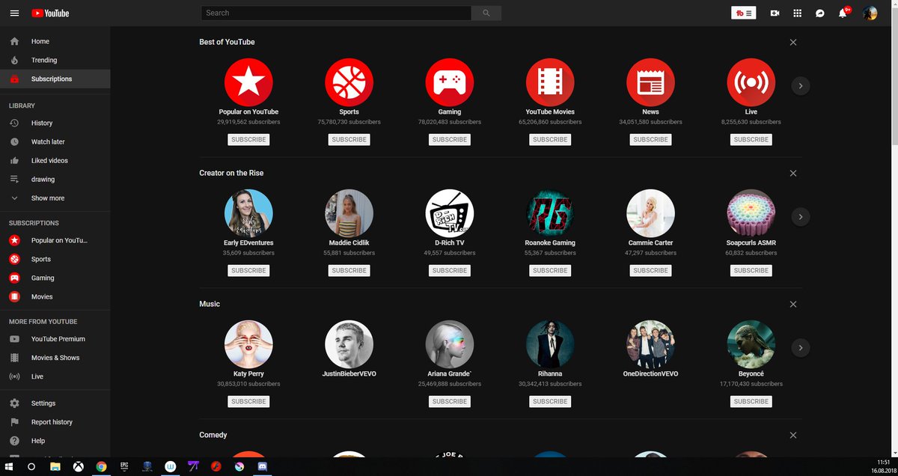
Task: Open Report history flag item
Action: (55, 421)
